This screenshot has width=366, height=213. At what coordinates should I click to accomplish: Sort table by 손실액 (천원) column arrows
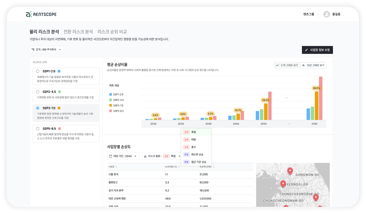[214, 167]
